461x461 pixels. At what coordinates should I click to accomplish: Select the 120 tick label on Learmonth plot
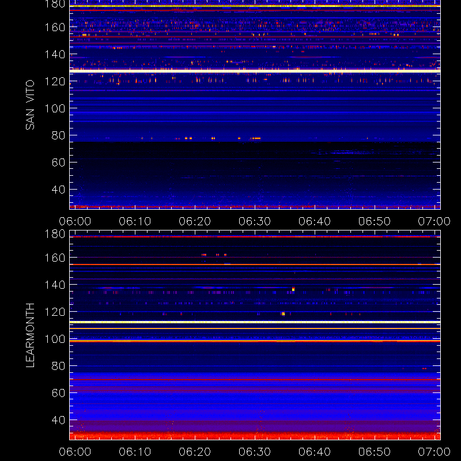point(55,312)
